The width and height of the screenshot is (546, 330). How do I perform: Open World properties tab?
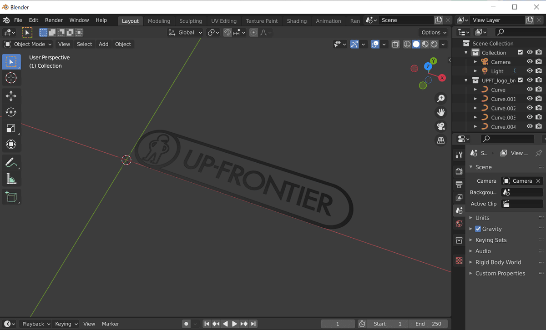tap(459, 224)
